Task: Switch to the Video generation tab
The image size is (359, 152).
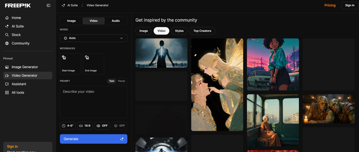Action: (93, 21)
